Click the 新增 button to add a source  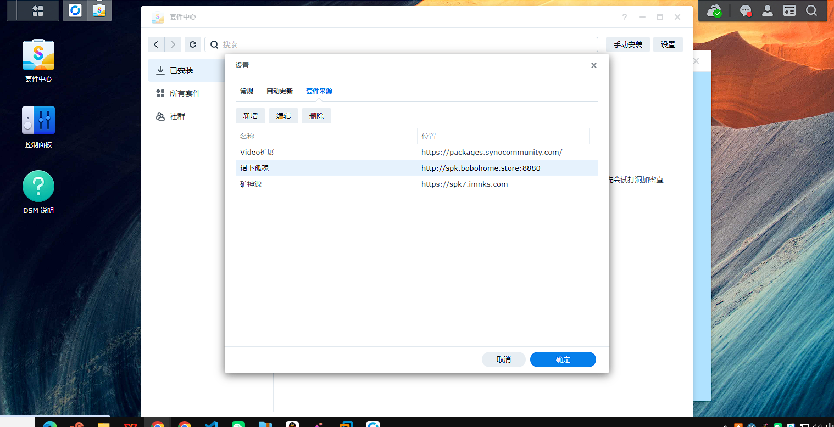251,116
